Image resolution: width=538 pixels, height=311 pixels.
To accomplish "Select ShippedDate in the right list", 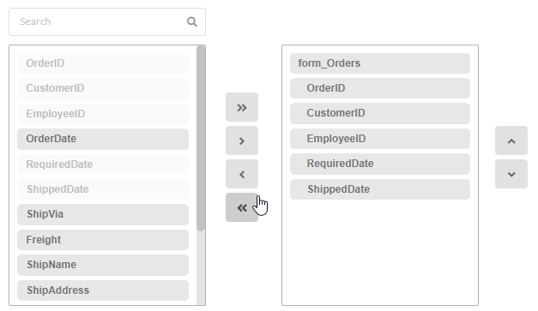I will coord(380,189).
